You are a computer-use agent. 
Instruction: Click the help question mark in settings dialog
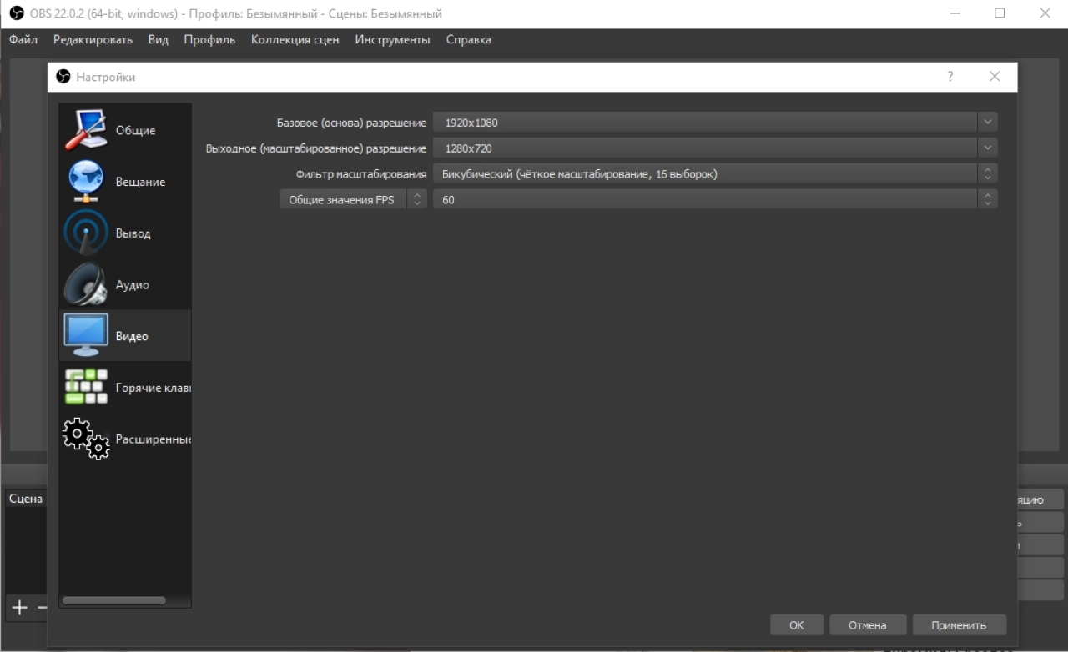tap(950, 77)
